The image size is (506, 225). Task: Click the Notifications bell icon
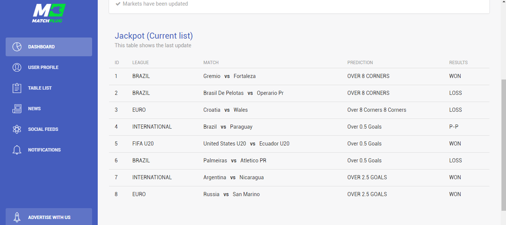point(17,150)
